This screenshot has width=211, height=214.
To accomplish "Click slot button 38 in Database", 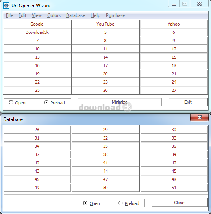I will [x=105, y=154].
